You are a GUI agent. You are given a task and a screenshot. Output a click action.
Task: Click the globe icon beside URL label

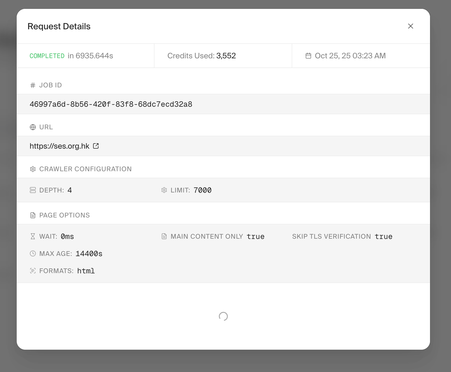pos(33,127)
